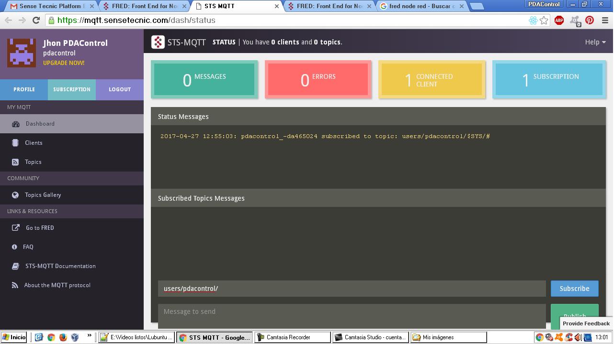The image size is (614, 344).
Task: Open the STS-MQTT Documentation page
Action: (x=72, y=266)
